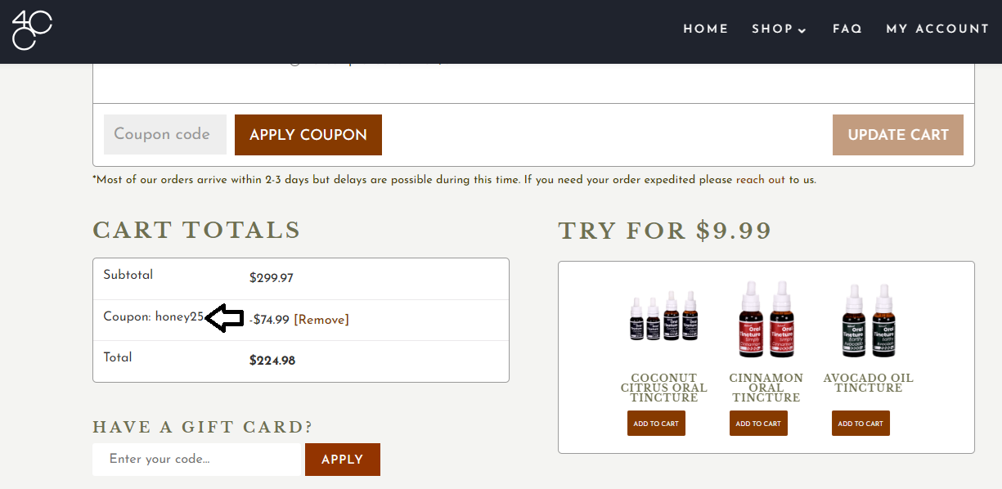Click the Avocado Oil Tincture product image
Viewport: 1002px width, 489px height.
(x=869, y=319)
